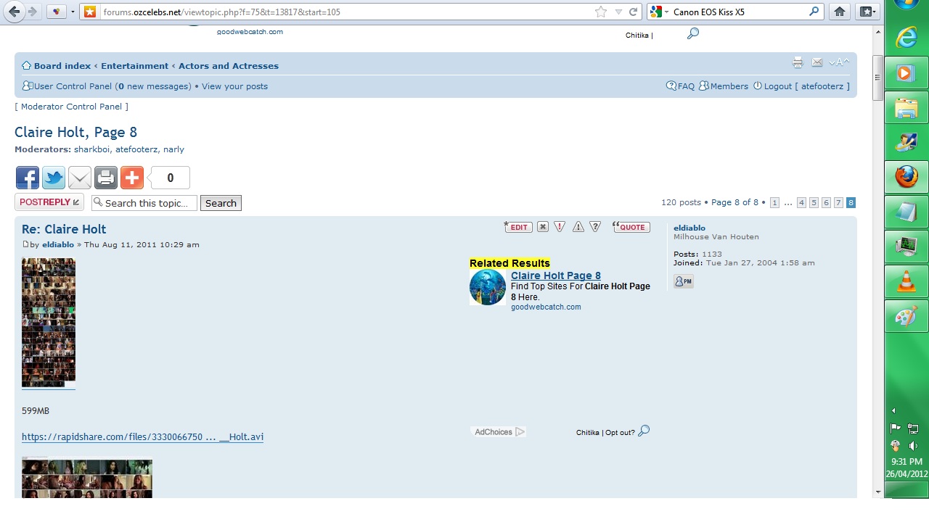This screenshot has height=522, width=929.
Task: Click the delete post X icon
Action: tap(543, 227)
